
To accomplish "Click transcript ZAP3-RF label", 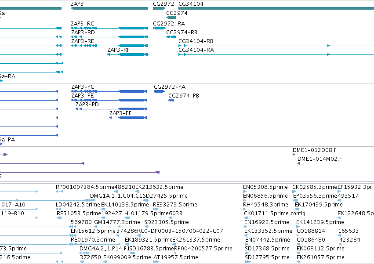I will (x=118, y=50).
